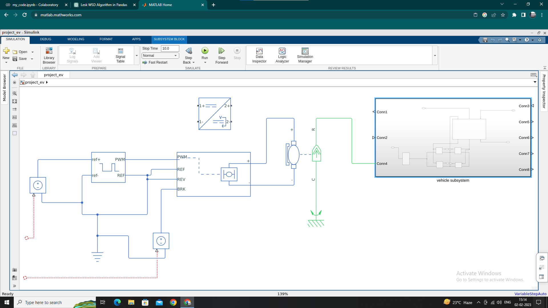Open the Signal Table

point(120,55)
